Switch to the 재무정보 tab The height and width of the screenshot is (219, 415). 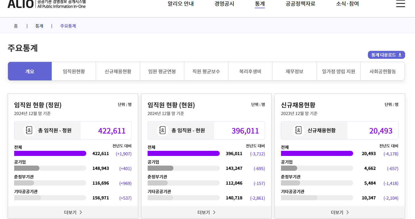click(294, 71)
